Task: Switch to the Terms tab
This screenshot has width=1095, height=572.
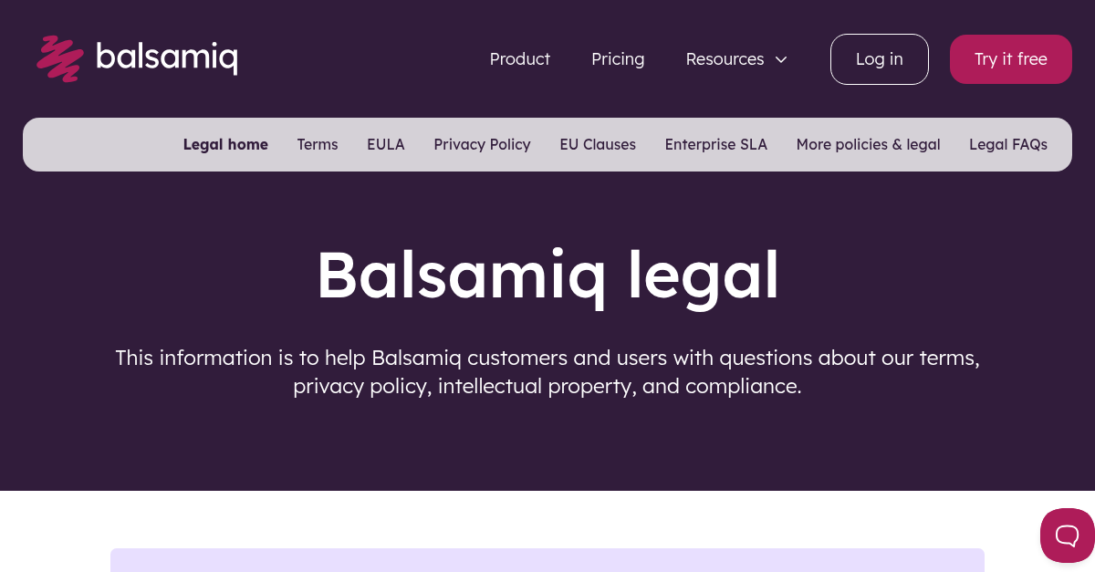Action: pos(318,144)
